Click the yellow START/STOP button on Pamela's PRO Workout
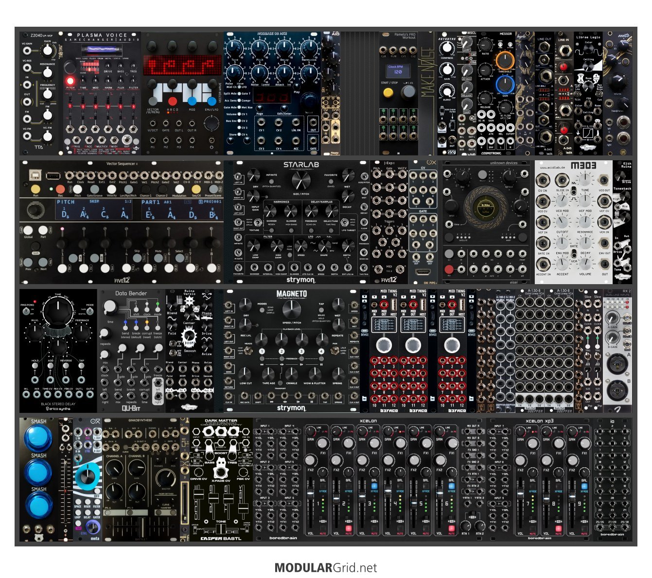This screenshot has height=578, width=652. pyautogui.click(x=388, y=92)
